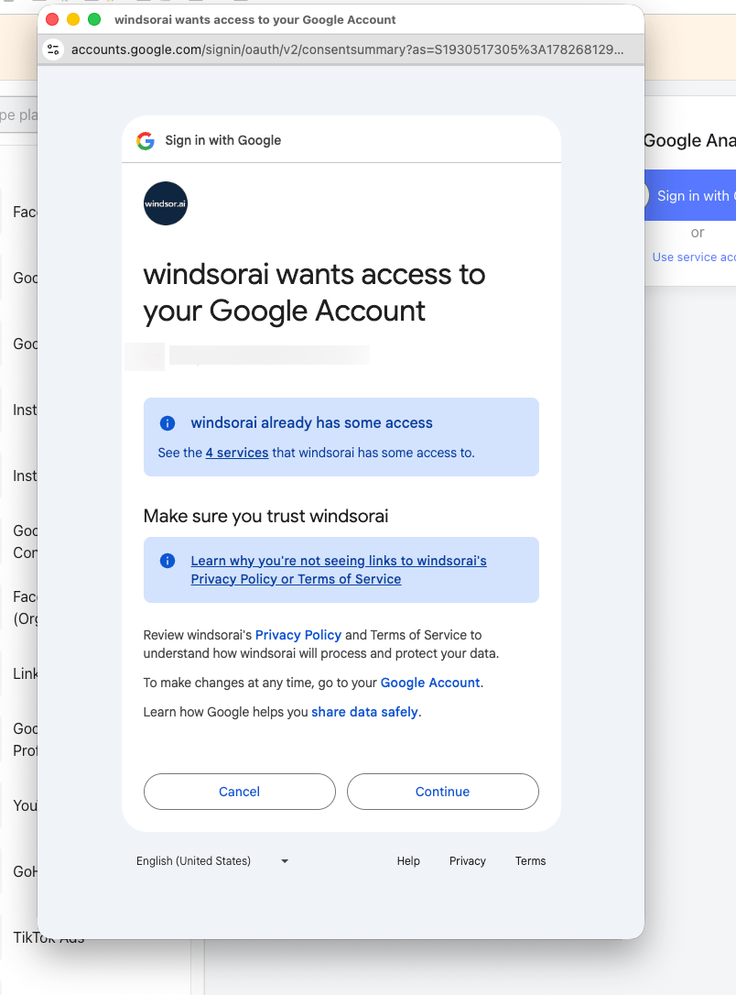Click the address bar URL field
Screen dimensions: 736x995
tap(347, 49)
